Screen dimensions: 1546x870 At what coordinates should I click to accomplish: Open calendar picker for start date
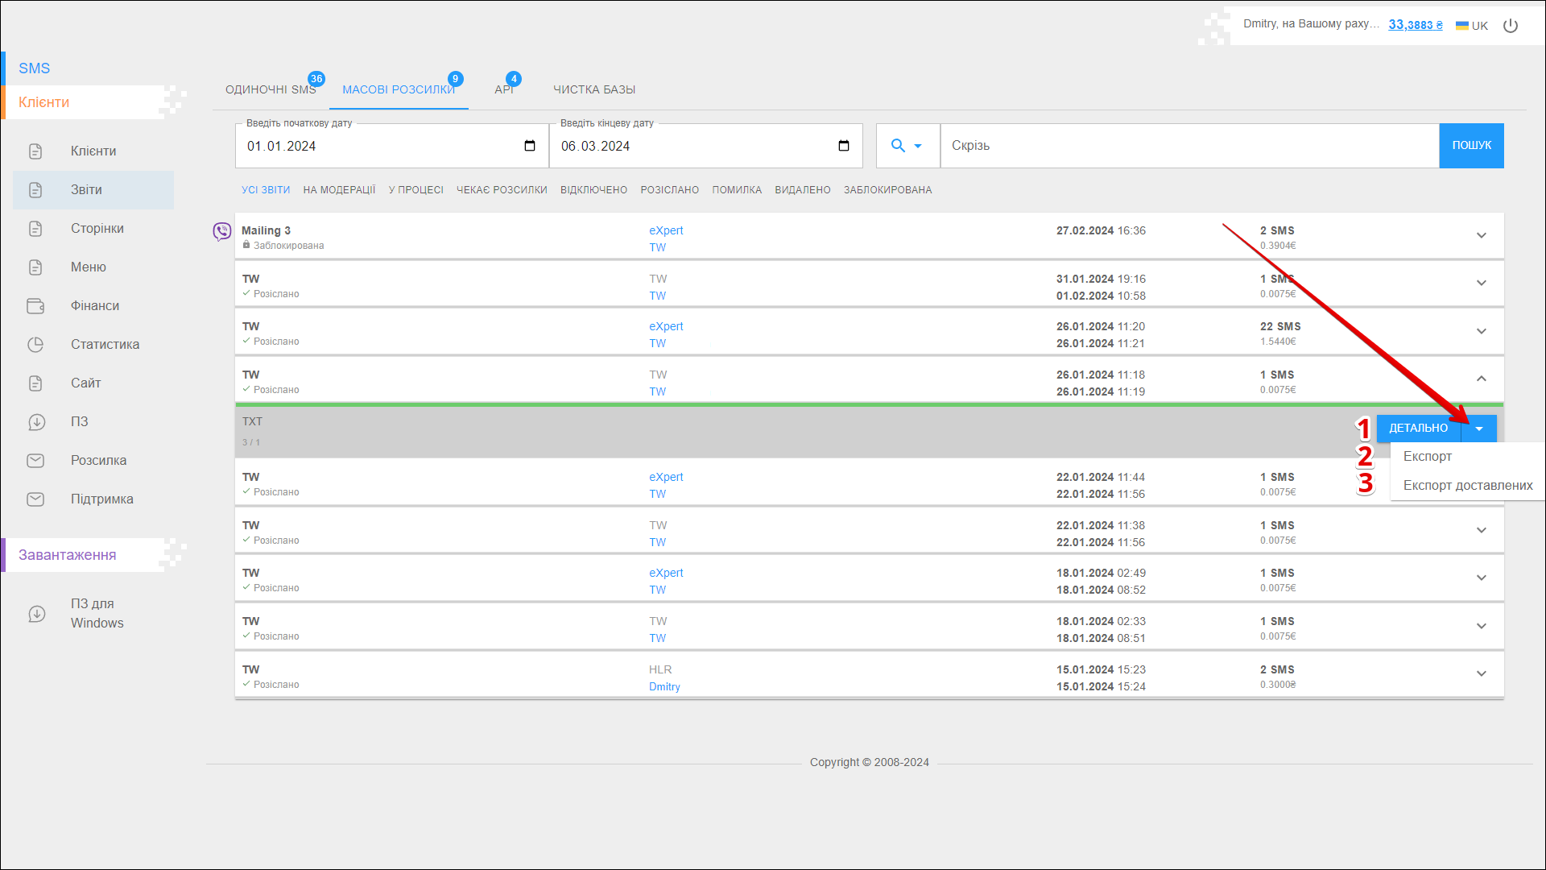(529, 146)
